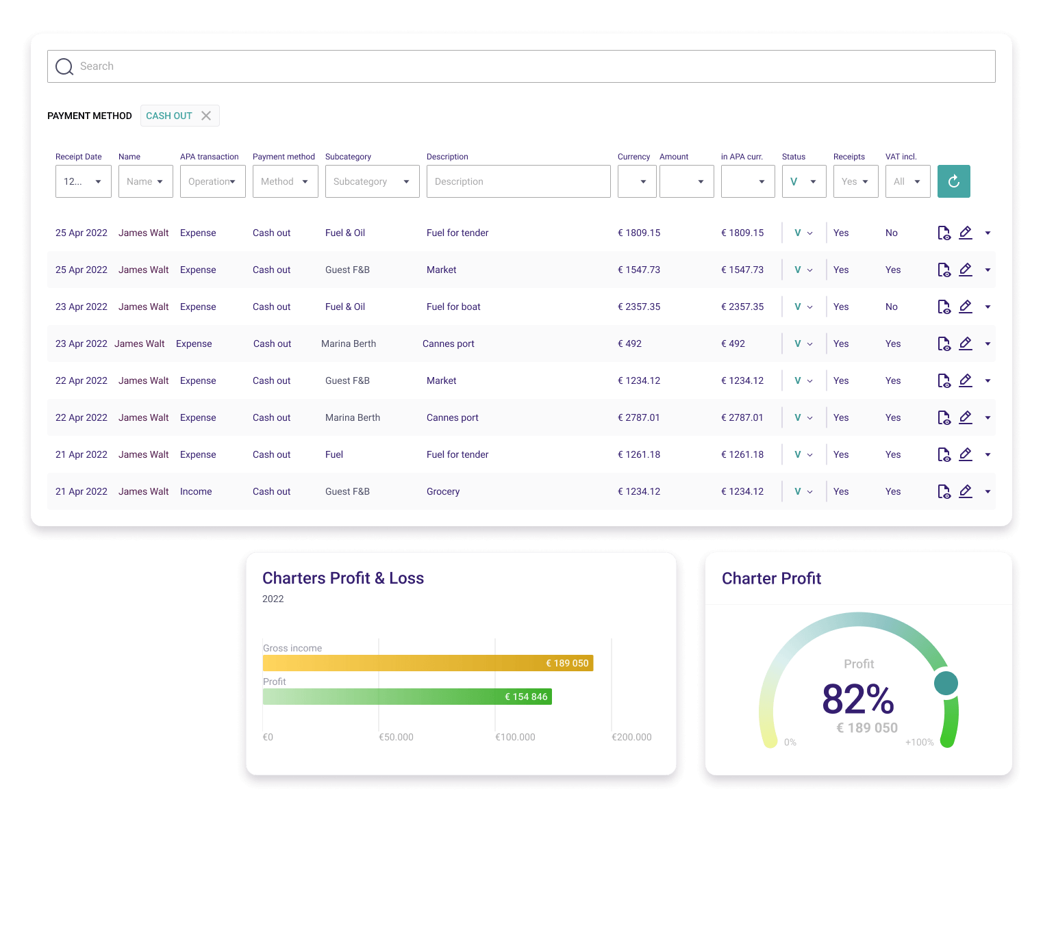The width and height of the screenshot is (1043, 934).
Task: Edit the Grocery income transaction
Action: coord(966,491)
